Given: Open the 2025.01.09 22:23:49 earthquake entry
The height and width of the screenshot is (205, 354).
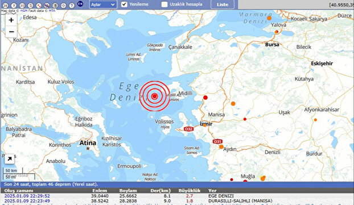Looking at the screenshot, I should [x=27, y=200].
